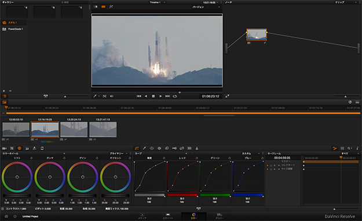
Task: Select clip thumbnail 13:20:24:15
Action: [x=74, y=129]
